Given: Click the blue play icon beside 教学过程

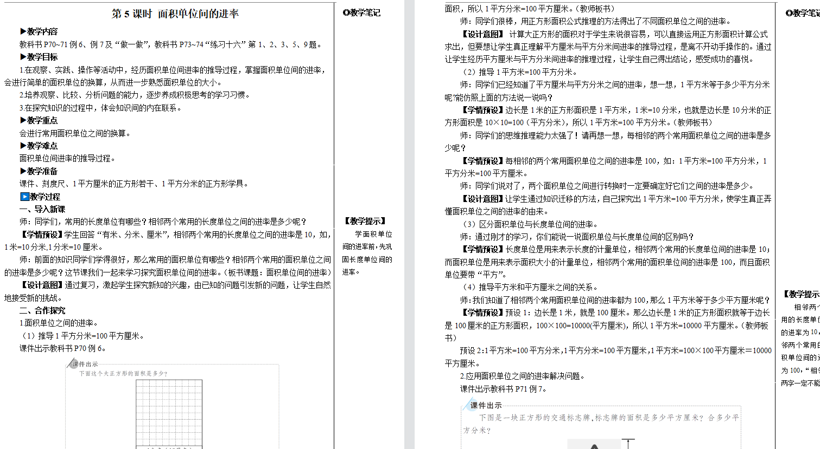Looking at the screenshot, I should click(24, 197).
